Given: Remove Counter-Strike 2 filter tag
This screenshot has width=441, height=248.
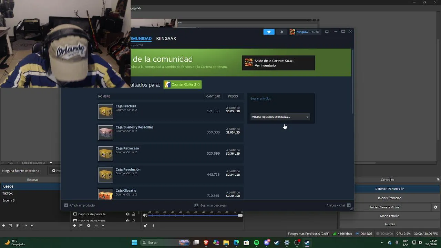Looking at the screenshot, I should pos(199,85).
